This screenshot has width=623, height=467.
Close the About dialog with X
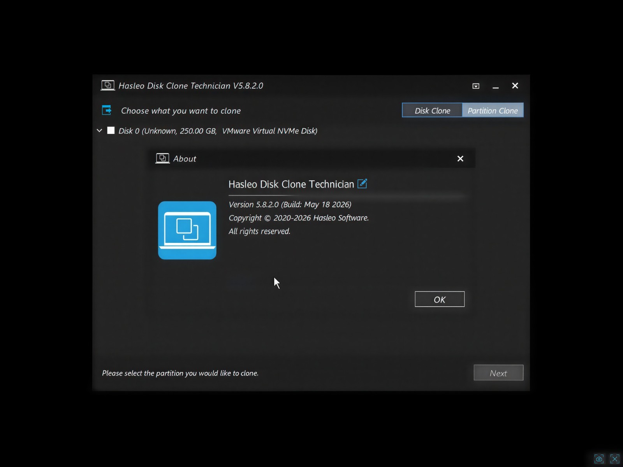460,159
